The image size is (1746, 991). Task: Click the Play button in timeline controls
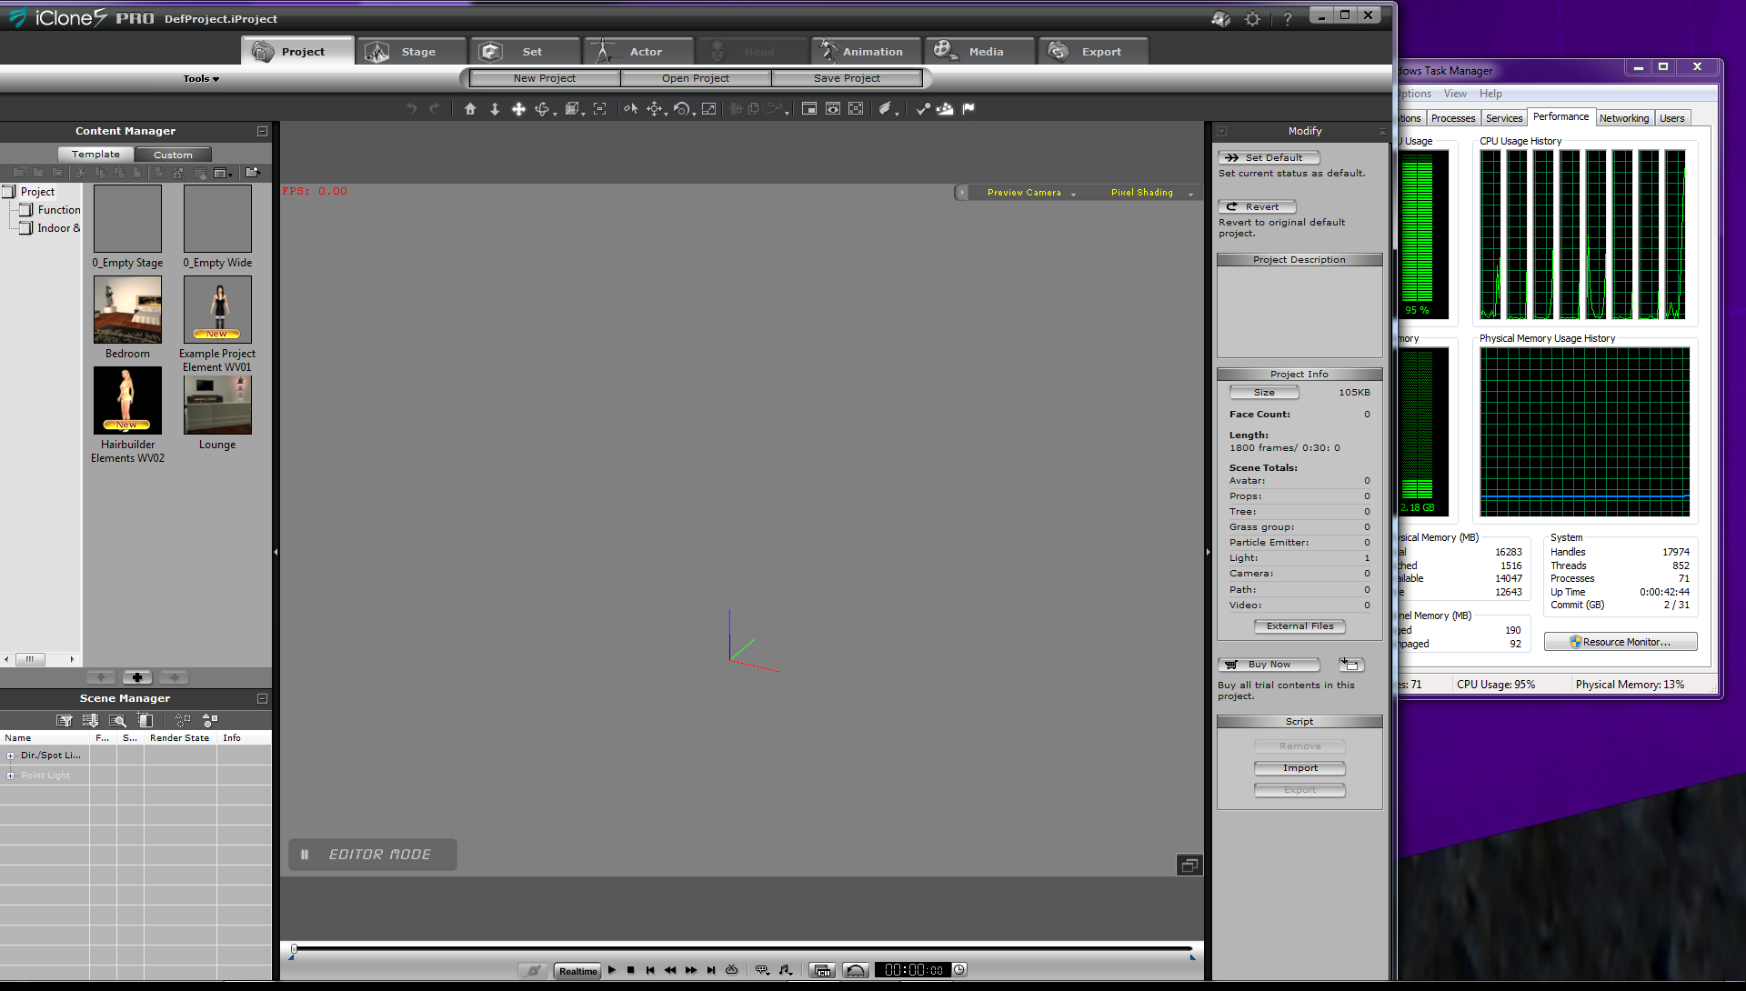[612, 970]
